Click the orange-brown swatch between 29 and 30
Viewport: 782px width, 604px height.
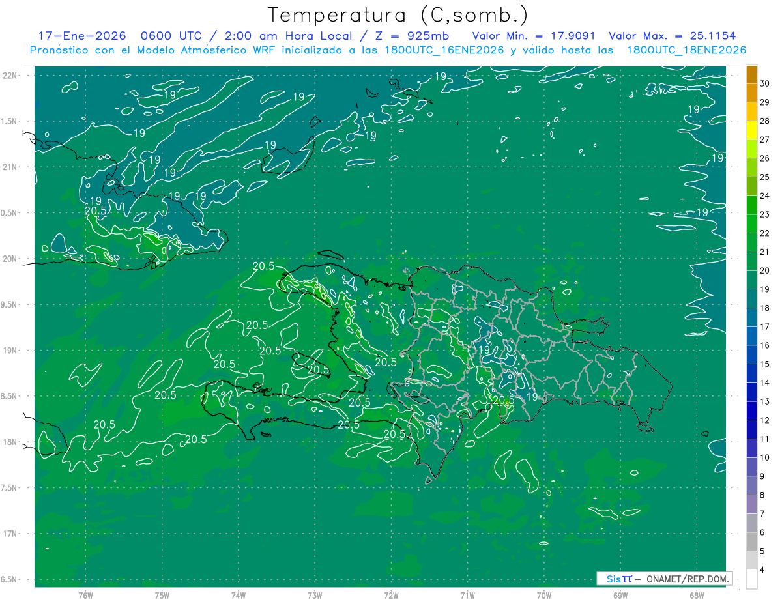click(751, 93)
